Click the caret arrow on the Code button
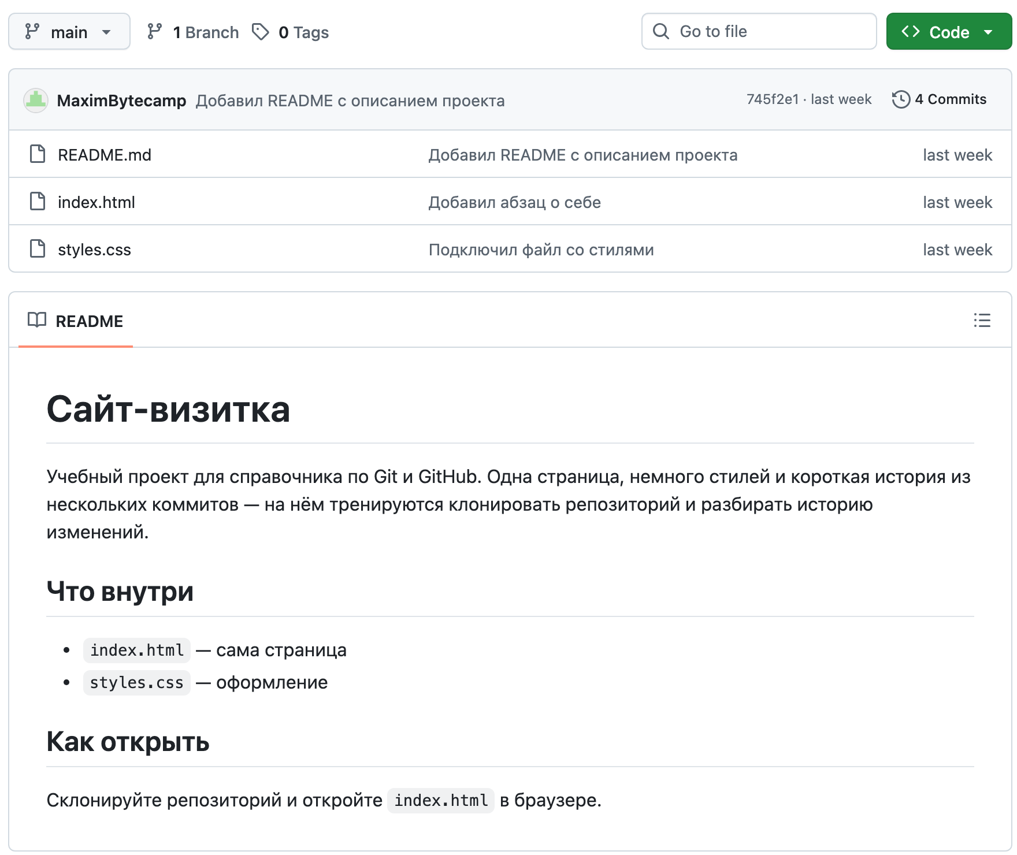1017x855 pixels. pos(988,32)
